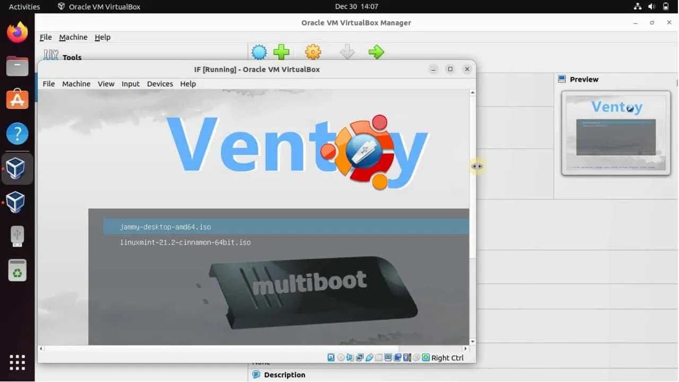Click the network adapters status icon
The image size is (679, 382).
[x=360, y=357]
